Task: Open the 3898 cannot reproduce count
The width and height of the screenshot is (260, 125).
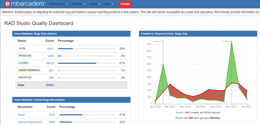Action: (x=52, y=122)
